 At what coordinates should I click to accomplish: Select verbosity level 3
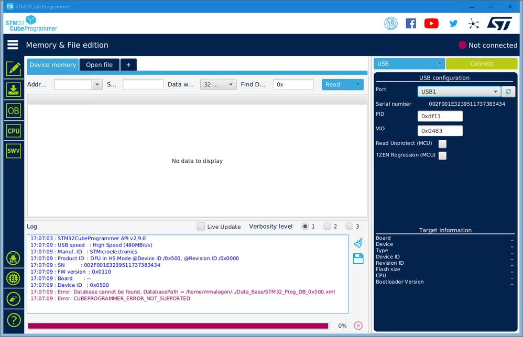[x=349, y=227]
